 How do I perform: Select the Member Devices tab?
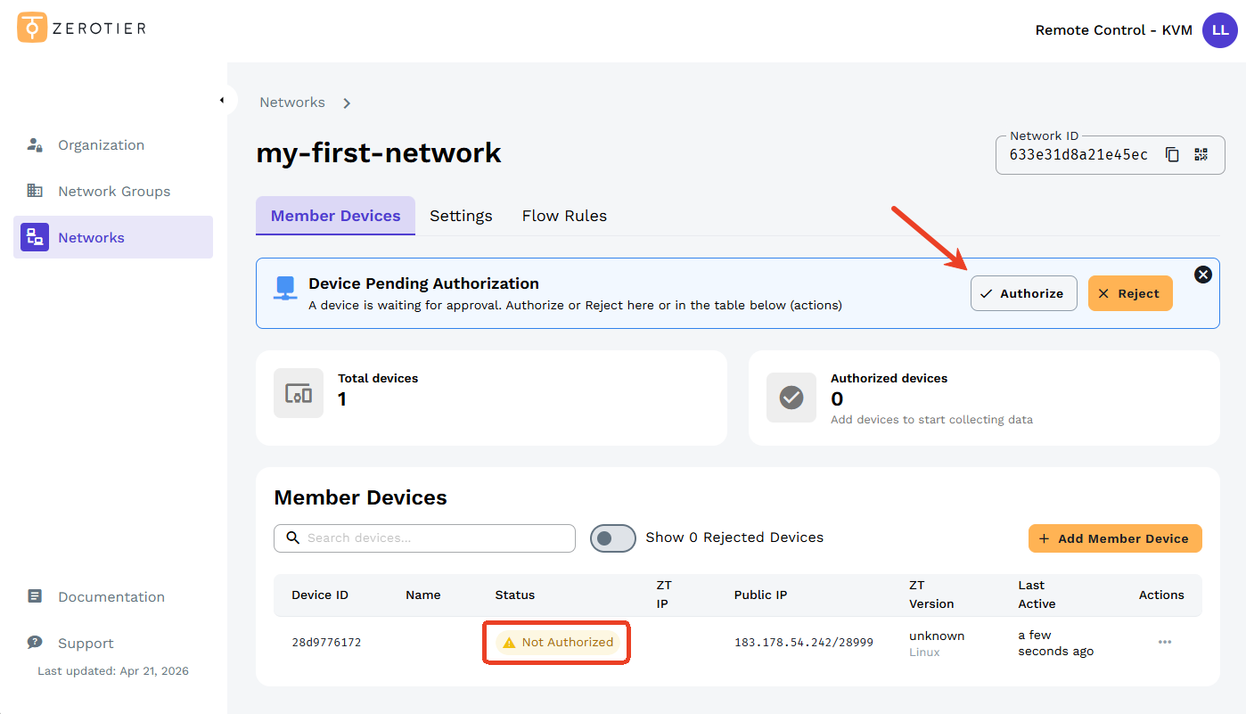point(335,216)
